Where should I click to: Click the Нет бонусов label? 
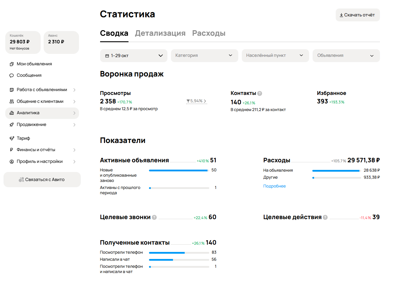[x=19, y=49]
